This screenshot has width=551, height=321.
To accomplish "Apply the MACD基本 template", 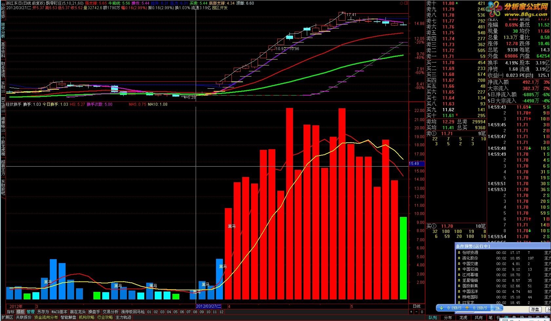I will coord(59,312).
